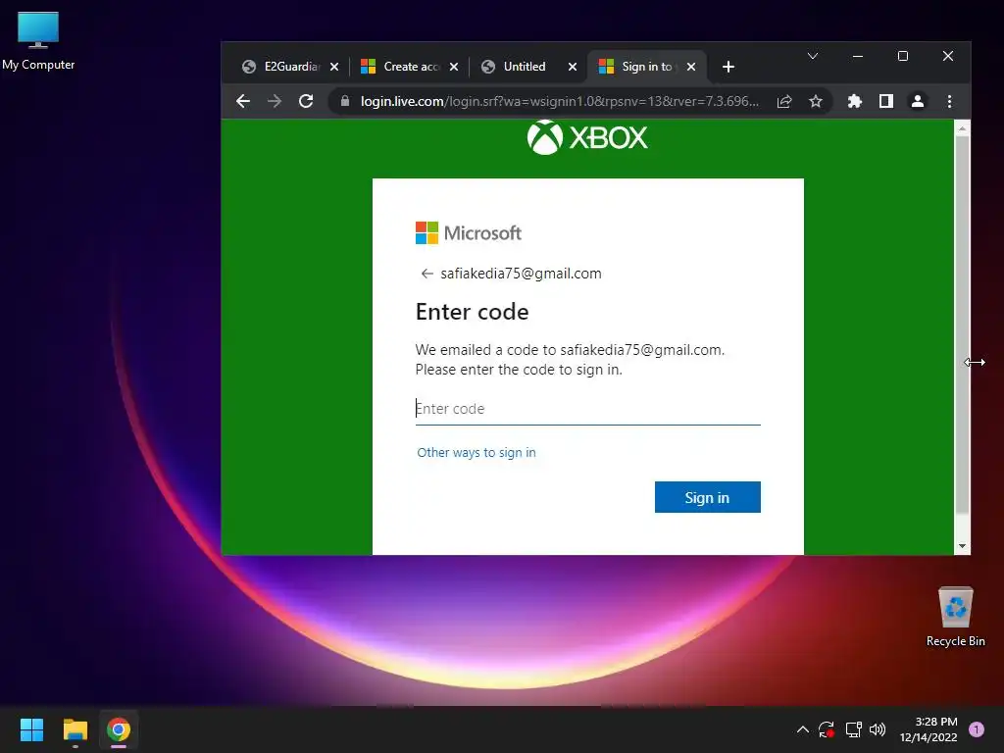Image resolution: width=1004 pixels, height=753 pixels.
Task: Bookmark this page with star icon
Action: pos(815,101)
